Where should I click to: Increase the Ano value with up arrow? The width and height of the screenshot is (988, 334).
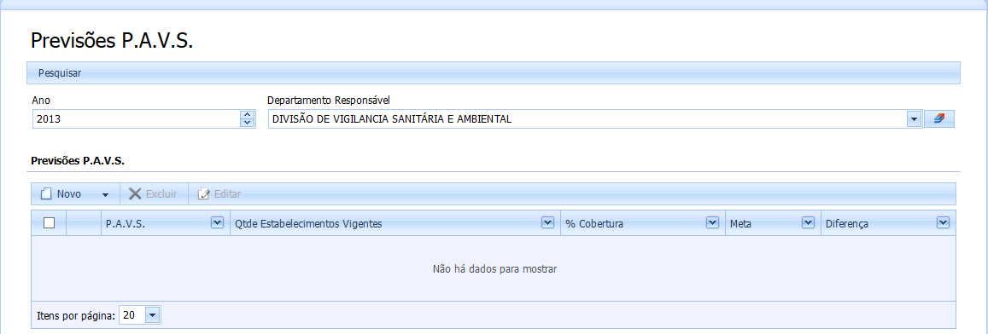tap(248, 114)
